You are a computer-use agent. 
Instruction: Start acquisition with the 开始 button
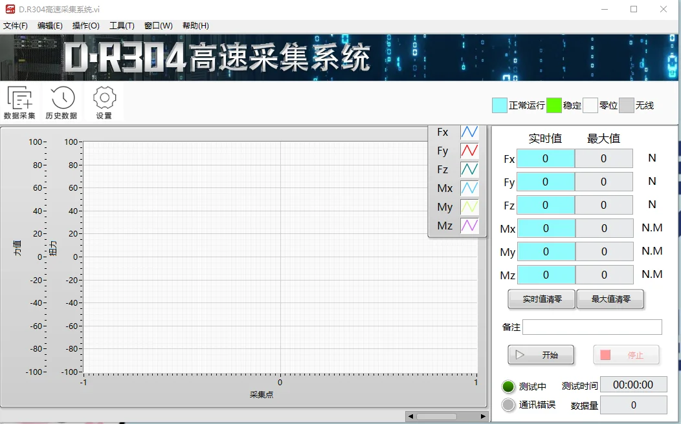click(x=541, y=355)
